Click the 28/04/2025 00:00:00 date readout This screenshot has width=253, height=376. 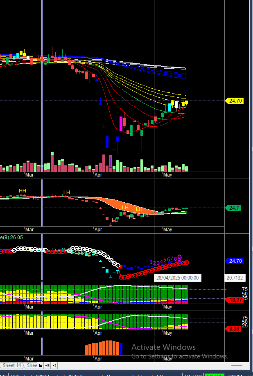click(x=178, y=278)
